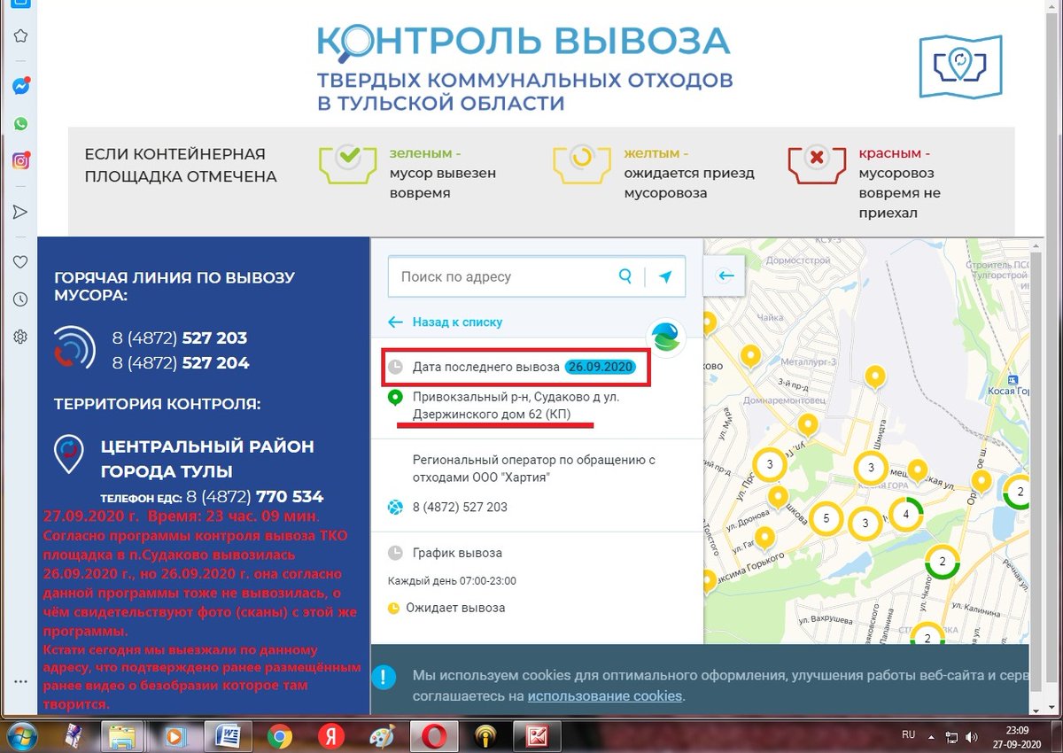The width and height of the screenshot is (1063, 753).
Task: Click the green-blue Khartiya operator logo
Action: pos(666,336)
